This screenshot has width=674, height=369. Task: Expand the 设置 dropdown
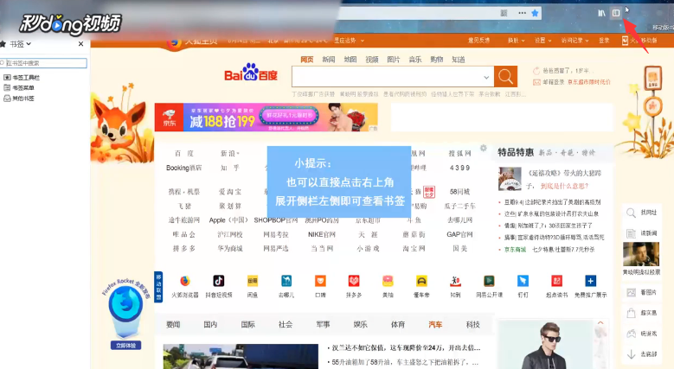(542, 41)
